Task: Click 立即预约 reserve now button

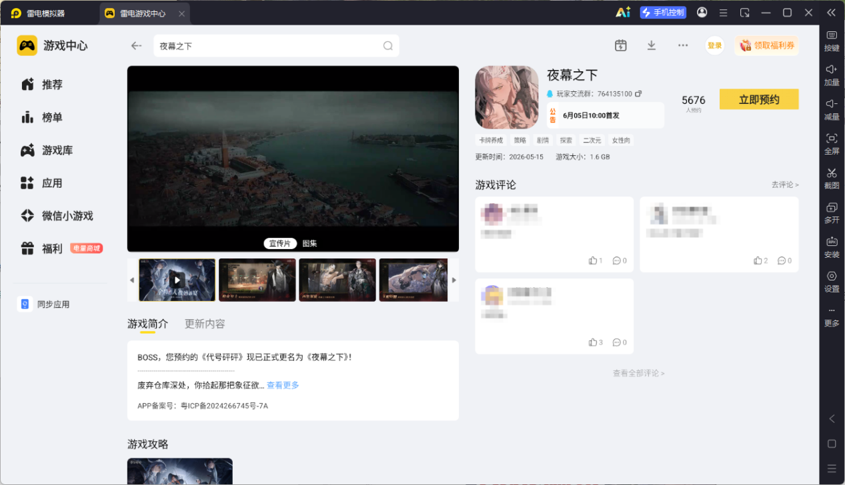Action: pyautogui.click(x=759, y=99)
